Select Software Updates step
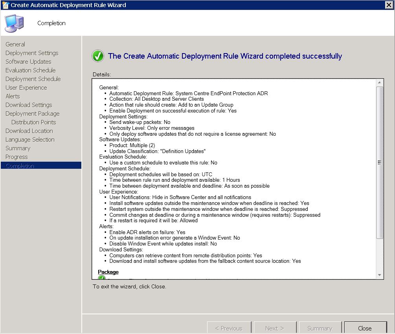 click(28, 61)
